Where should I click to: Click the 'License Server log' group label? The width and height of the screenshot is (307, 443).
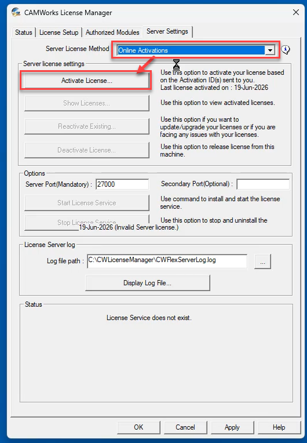[x=50, y=245]
